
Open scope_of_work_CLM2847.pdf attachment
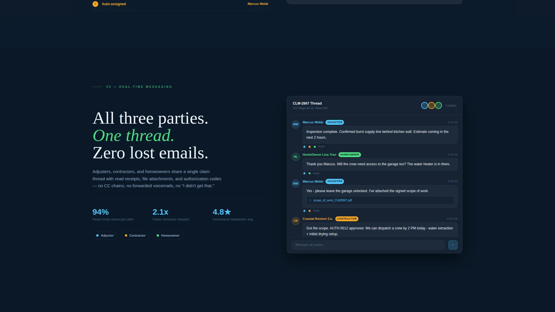tap(380, 200)
